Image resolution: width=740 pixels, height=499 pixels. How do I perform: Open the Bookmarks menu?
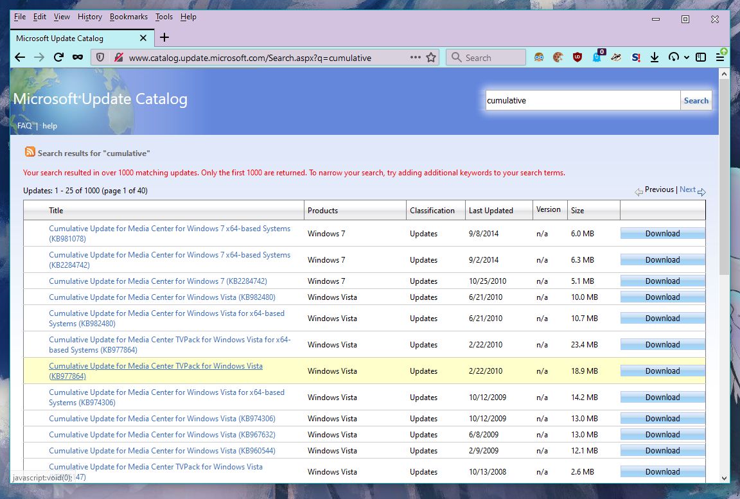[128, 17]
